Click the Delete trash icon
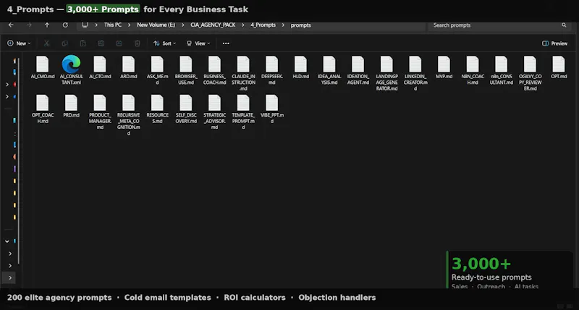Viewport: 579px width, 310px height. tap(137, 43)
